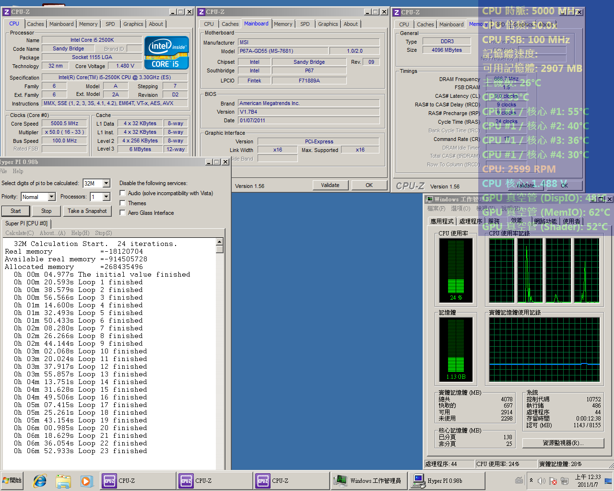Screen dimensions: 614x491
Task: Open the Stop(S) menu in Super PI
Action: click(x=103, y=233)
